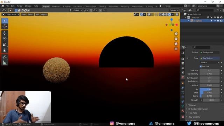Open the Nishita sky type dropdown
The height and width of the screenshot is (126, 224).
(x=210, y=62)
